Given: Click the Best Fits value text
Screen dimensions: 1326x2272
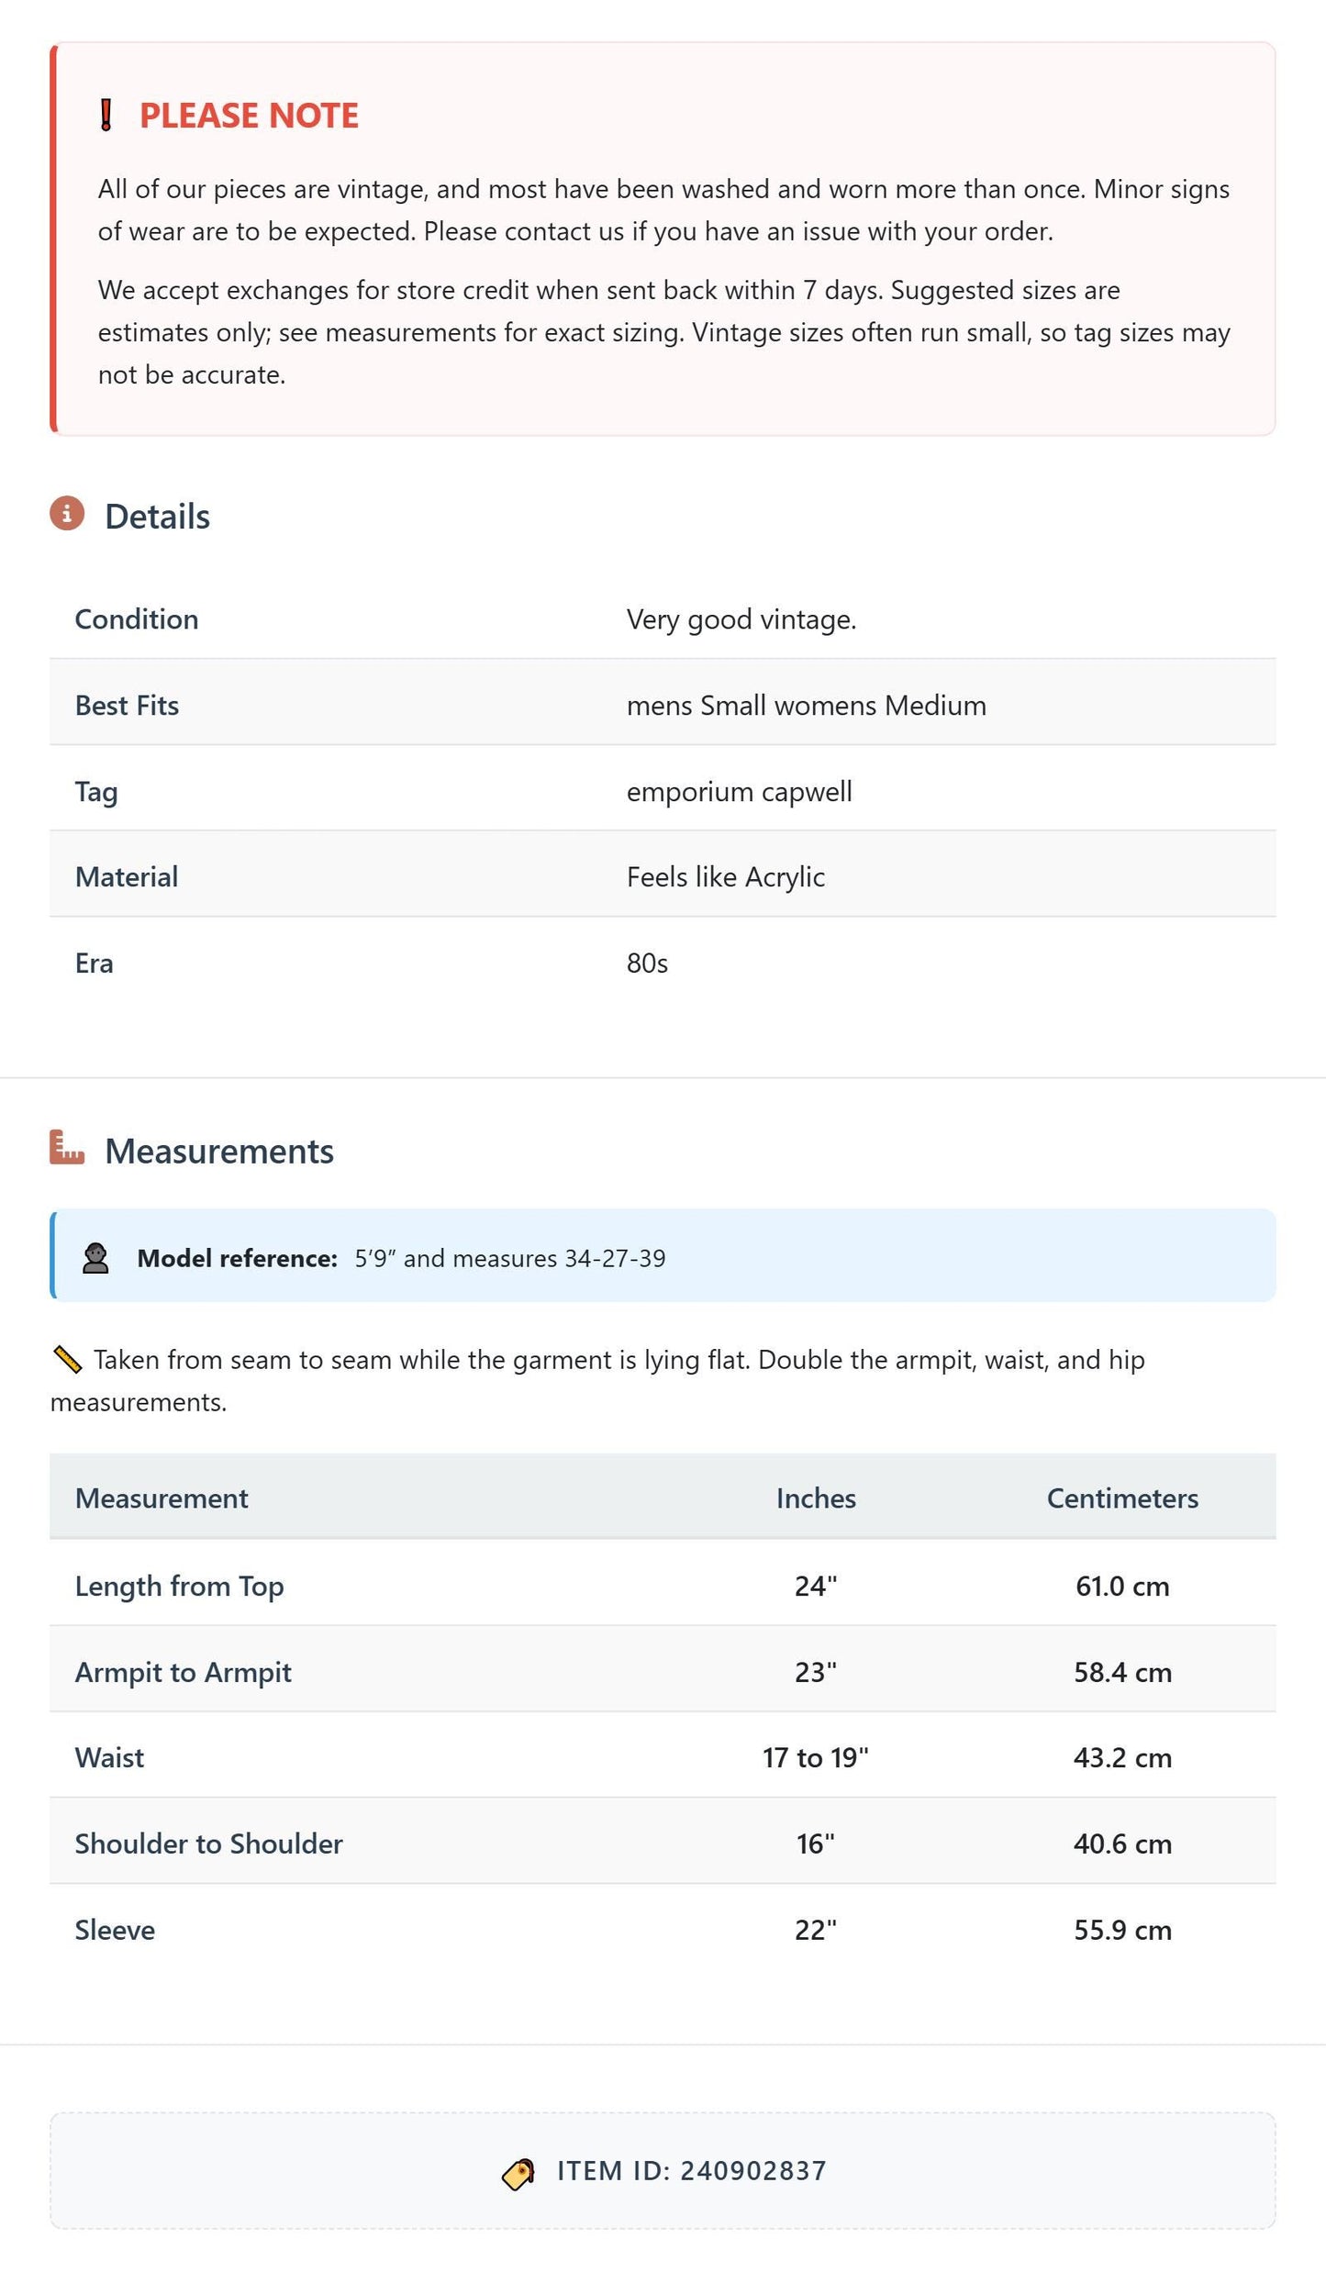Looking at the screenshot, I should pyautogui.click(x=807, y=706).
